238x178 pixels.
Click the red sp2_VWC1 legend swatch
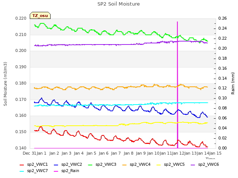tap(22, 165)
